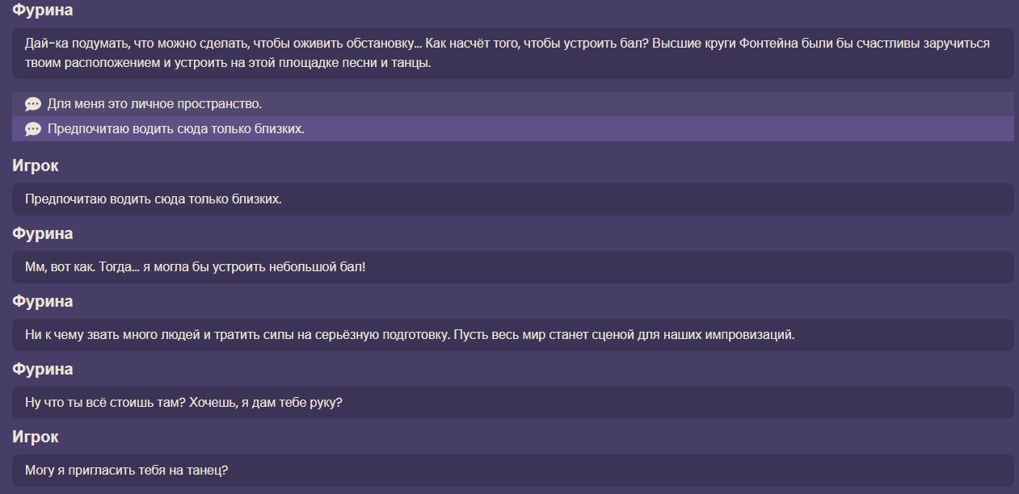Click the "Игрок" name above "Могу я пригласить"
Image resolution: width=1019 pixels, height=494 pixels.
tap(36, 437)
